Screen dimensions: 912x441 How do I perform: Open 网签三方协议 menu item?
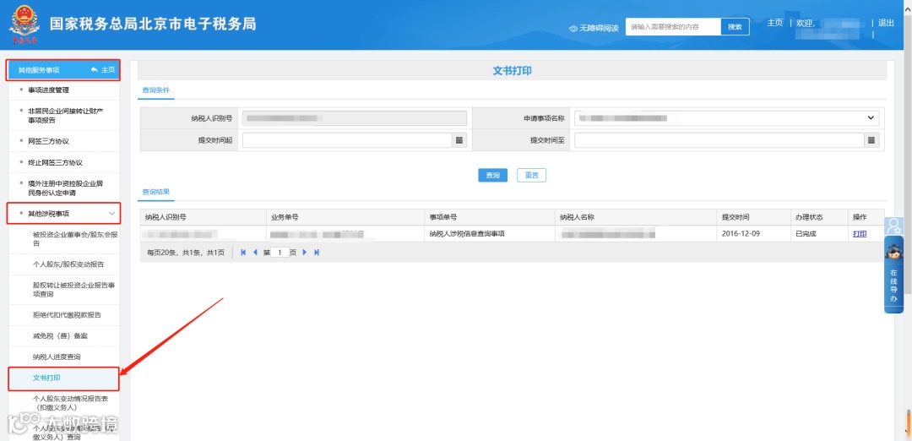tap(64, 141)
